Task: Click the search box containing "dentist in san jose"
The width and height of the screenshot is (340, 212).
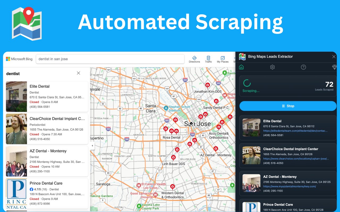Action: tap(110, 59)
